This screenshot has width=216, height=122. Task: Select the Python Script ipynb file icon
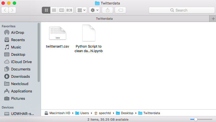pyautogui.click(x=89, y=33)
